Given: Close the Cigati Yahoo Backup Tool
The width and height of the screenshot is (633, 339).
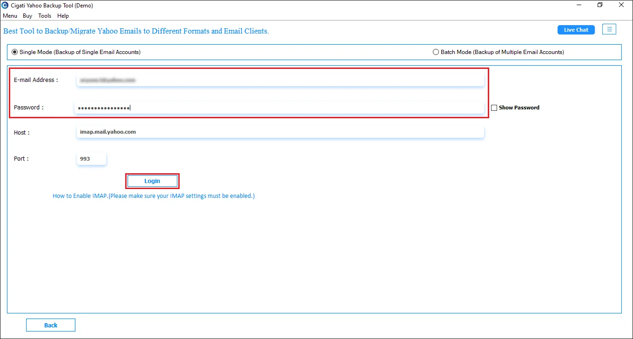Looking at the screenshot, I should tap(621, 5).
